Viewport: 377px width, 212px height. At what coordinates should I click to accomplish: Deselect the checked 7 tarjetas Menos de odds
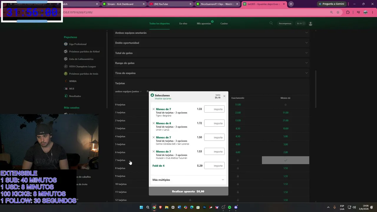tap(285, 160)
